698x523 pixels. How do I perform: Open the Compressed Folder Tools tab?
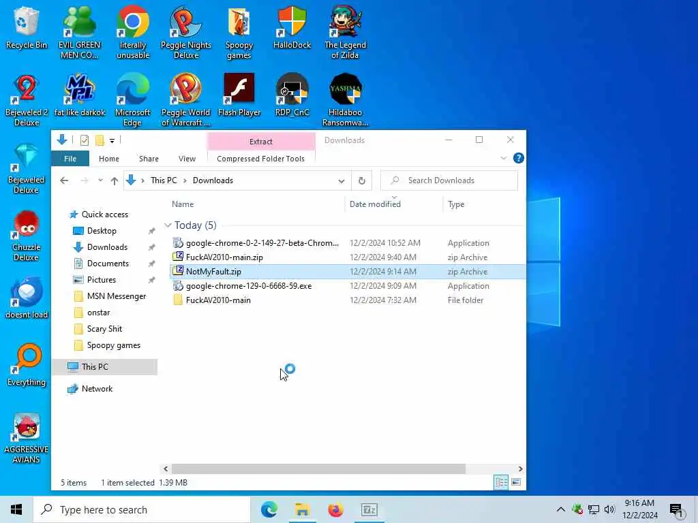260,159
